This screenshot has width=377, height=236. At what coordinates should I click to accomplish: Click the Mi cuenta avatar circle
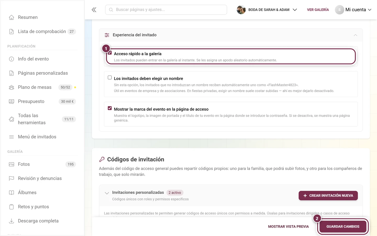point(339,10)
